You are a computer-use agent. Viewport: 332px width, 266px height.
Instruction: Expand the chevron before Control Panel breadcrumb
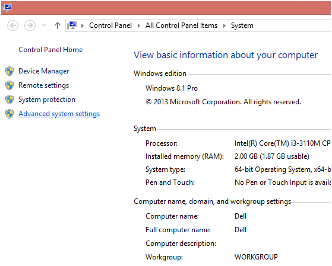83,26
